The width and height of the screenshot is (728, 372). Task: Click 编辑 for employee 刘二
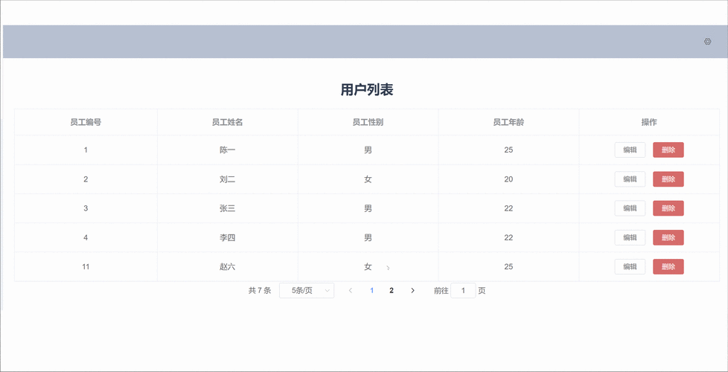point(630,179)
